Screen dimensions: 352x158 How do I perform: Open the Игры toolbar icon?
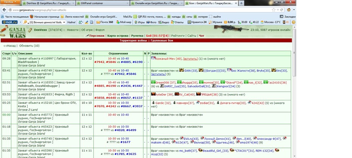coord(139,22)
